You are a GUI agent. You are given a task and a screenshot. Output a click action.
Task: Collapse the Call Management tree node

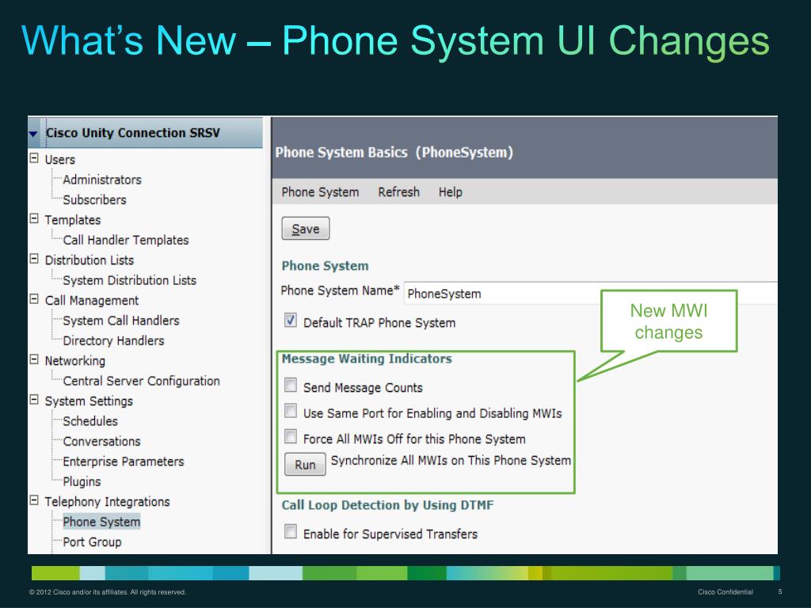point(34,299)
